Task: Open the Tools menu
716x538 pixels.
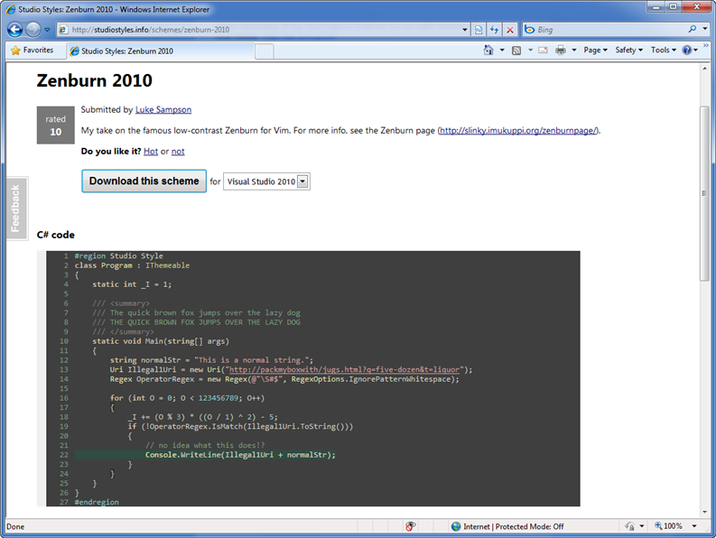Action: click(664, 51)
